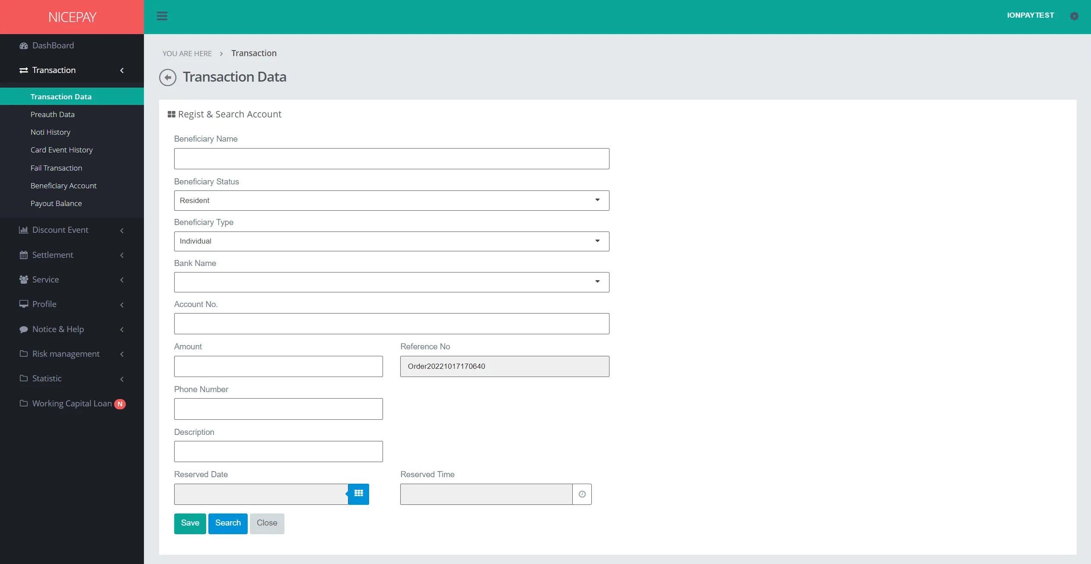
Task: Enter text in Account No. field
Action: click(x=391, y=323)
